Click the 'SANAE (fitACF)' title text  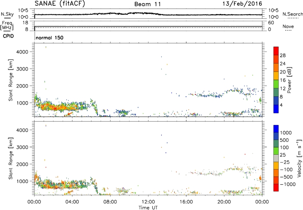click(x=60, y=4)
